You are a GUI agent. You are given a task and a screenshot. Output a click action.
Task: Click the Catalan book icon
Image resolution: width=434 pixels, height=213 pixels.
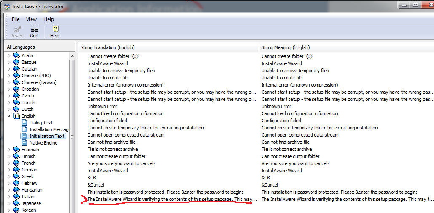(16, 69)
